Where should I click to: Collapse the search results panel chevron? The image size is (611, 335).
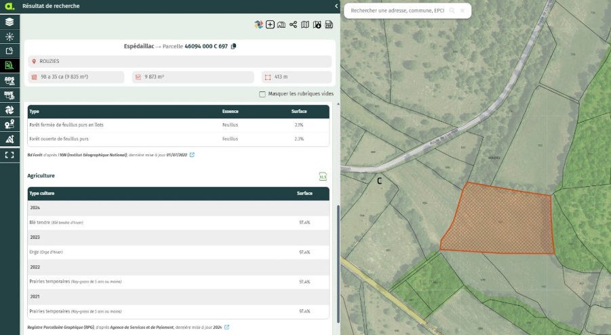pos(336,6)
